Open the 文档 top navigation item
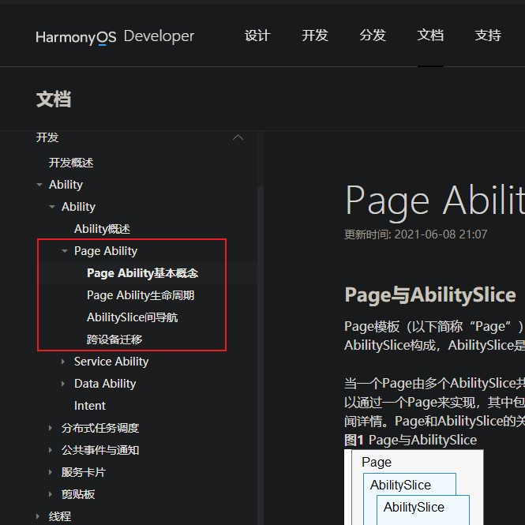 pyautogui.click(x=430, y=36)
